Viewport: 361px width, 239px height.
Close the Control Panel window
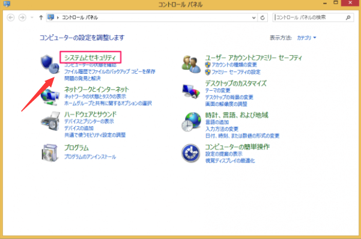[350, 3]
